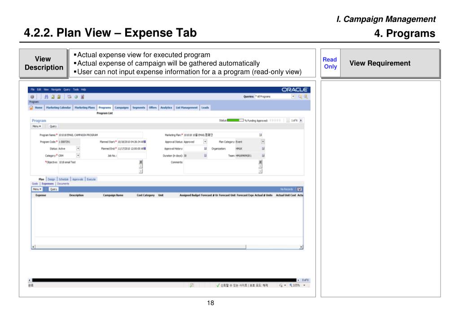Open the Organization field pick icon

(263, 149)
